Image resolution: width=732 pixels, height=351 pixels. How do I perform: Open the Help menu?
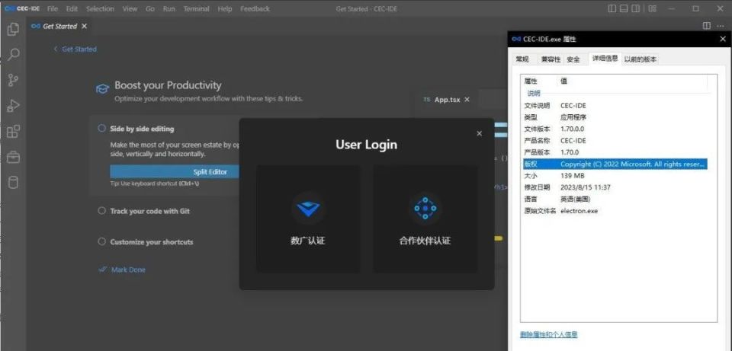224,9
